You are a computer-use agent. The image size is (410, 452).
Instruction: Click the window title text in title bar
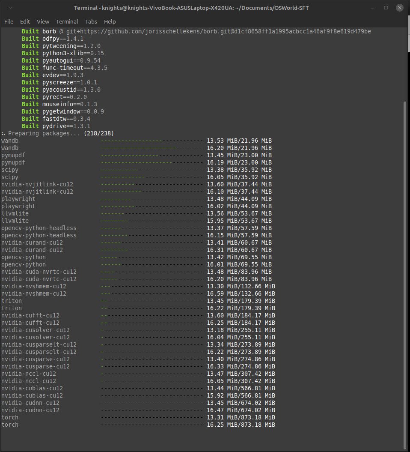(191, 8)
